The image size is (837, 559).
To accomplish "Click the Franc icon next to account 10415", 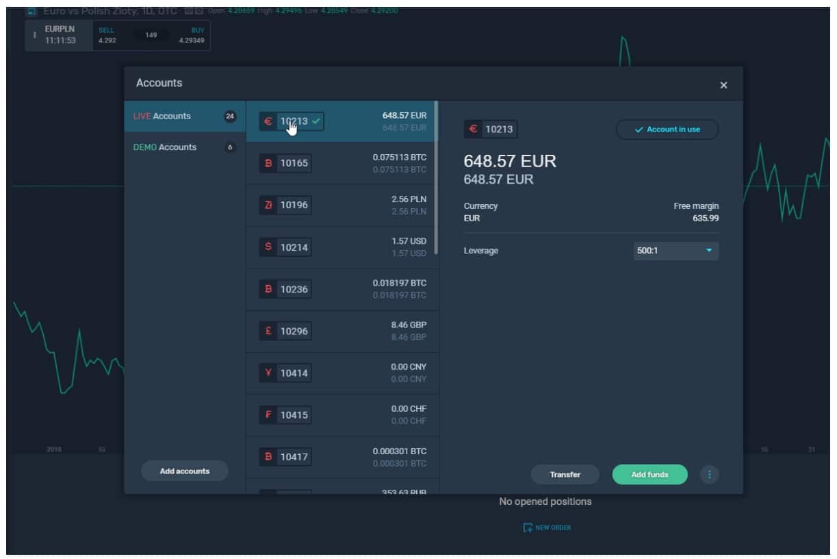I will 268,415.
